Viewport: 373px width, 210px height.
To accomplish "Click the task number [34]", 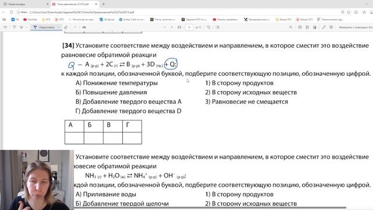I will click(68, 45).
